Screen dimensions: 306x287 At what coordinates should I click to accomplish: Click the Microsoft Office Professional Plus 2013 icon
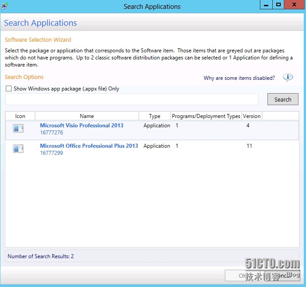click(x=18, y=149)
